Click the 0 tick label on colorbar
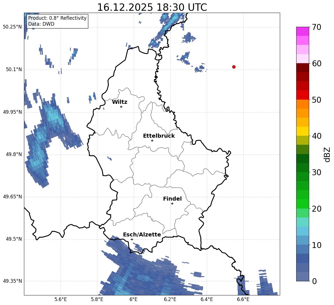The image size is (334, 305). coord(314,281)
